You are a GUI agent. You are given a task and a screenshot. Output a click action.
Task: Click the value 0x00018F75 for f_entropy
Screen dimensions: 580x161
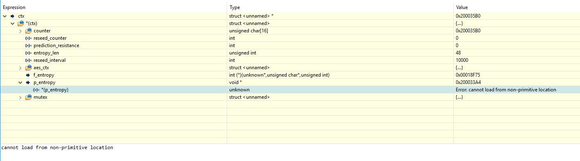(x=468, y=75)
